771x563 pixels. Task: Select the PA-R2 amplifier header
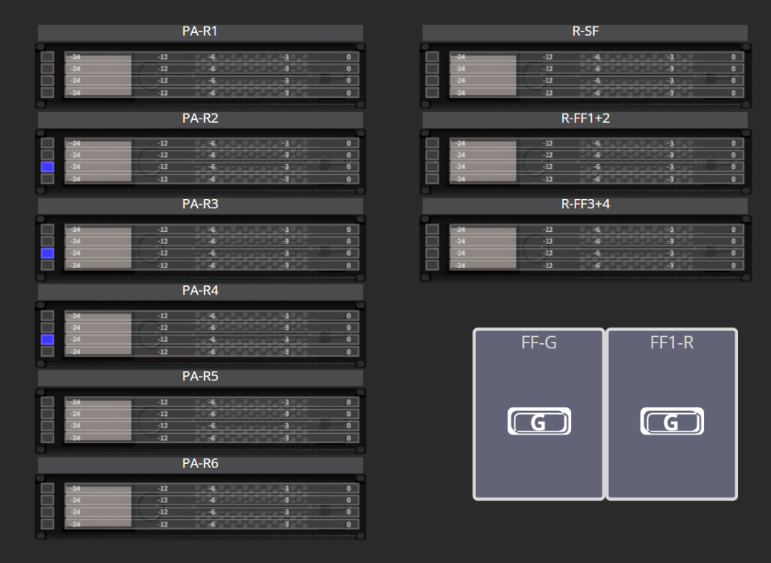tap(200, 119)
